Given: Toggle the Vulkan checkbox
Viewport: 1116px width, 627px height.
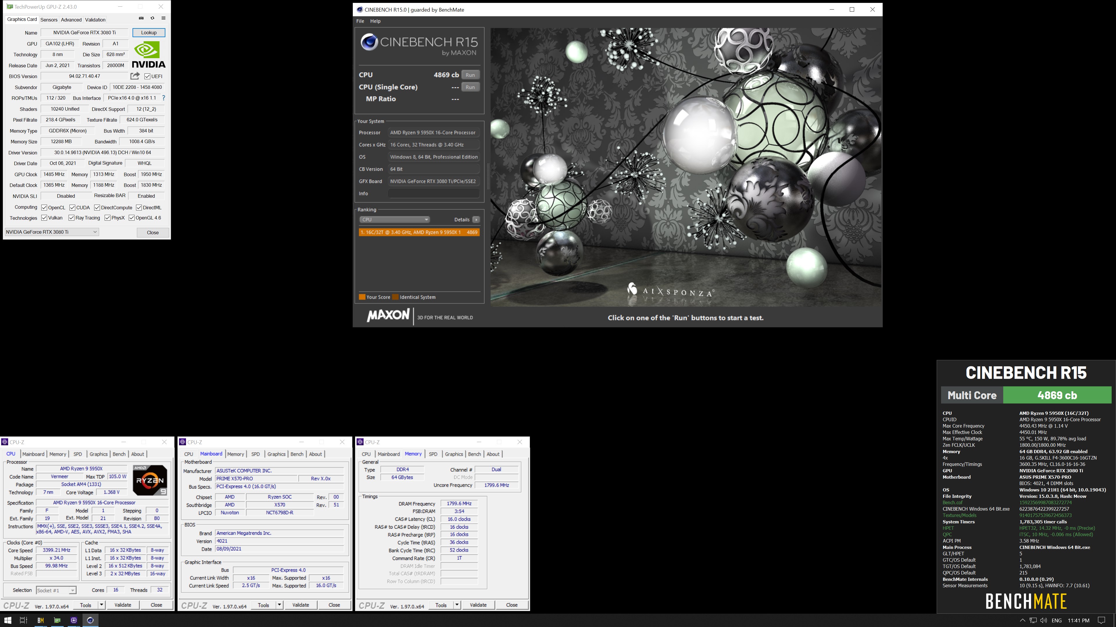Looking at the screenshot, I should 44,218.
